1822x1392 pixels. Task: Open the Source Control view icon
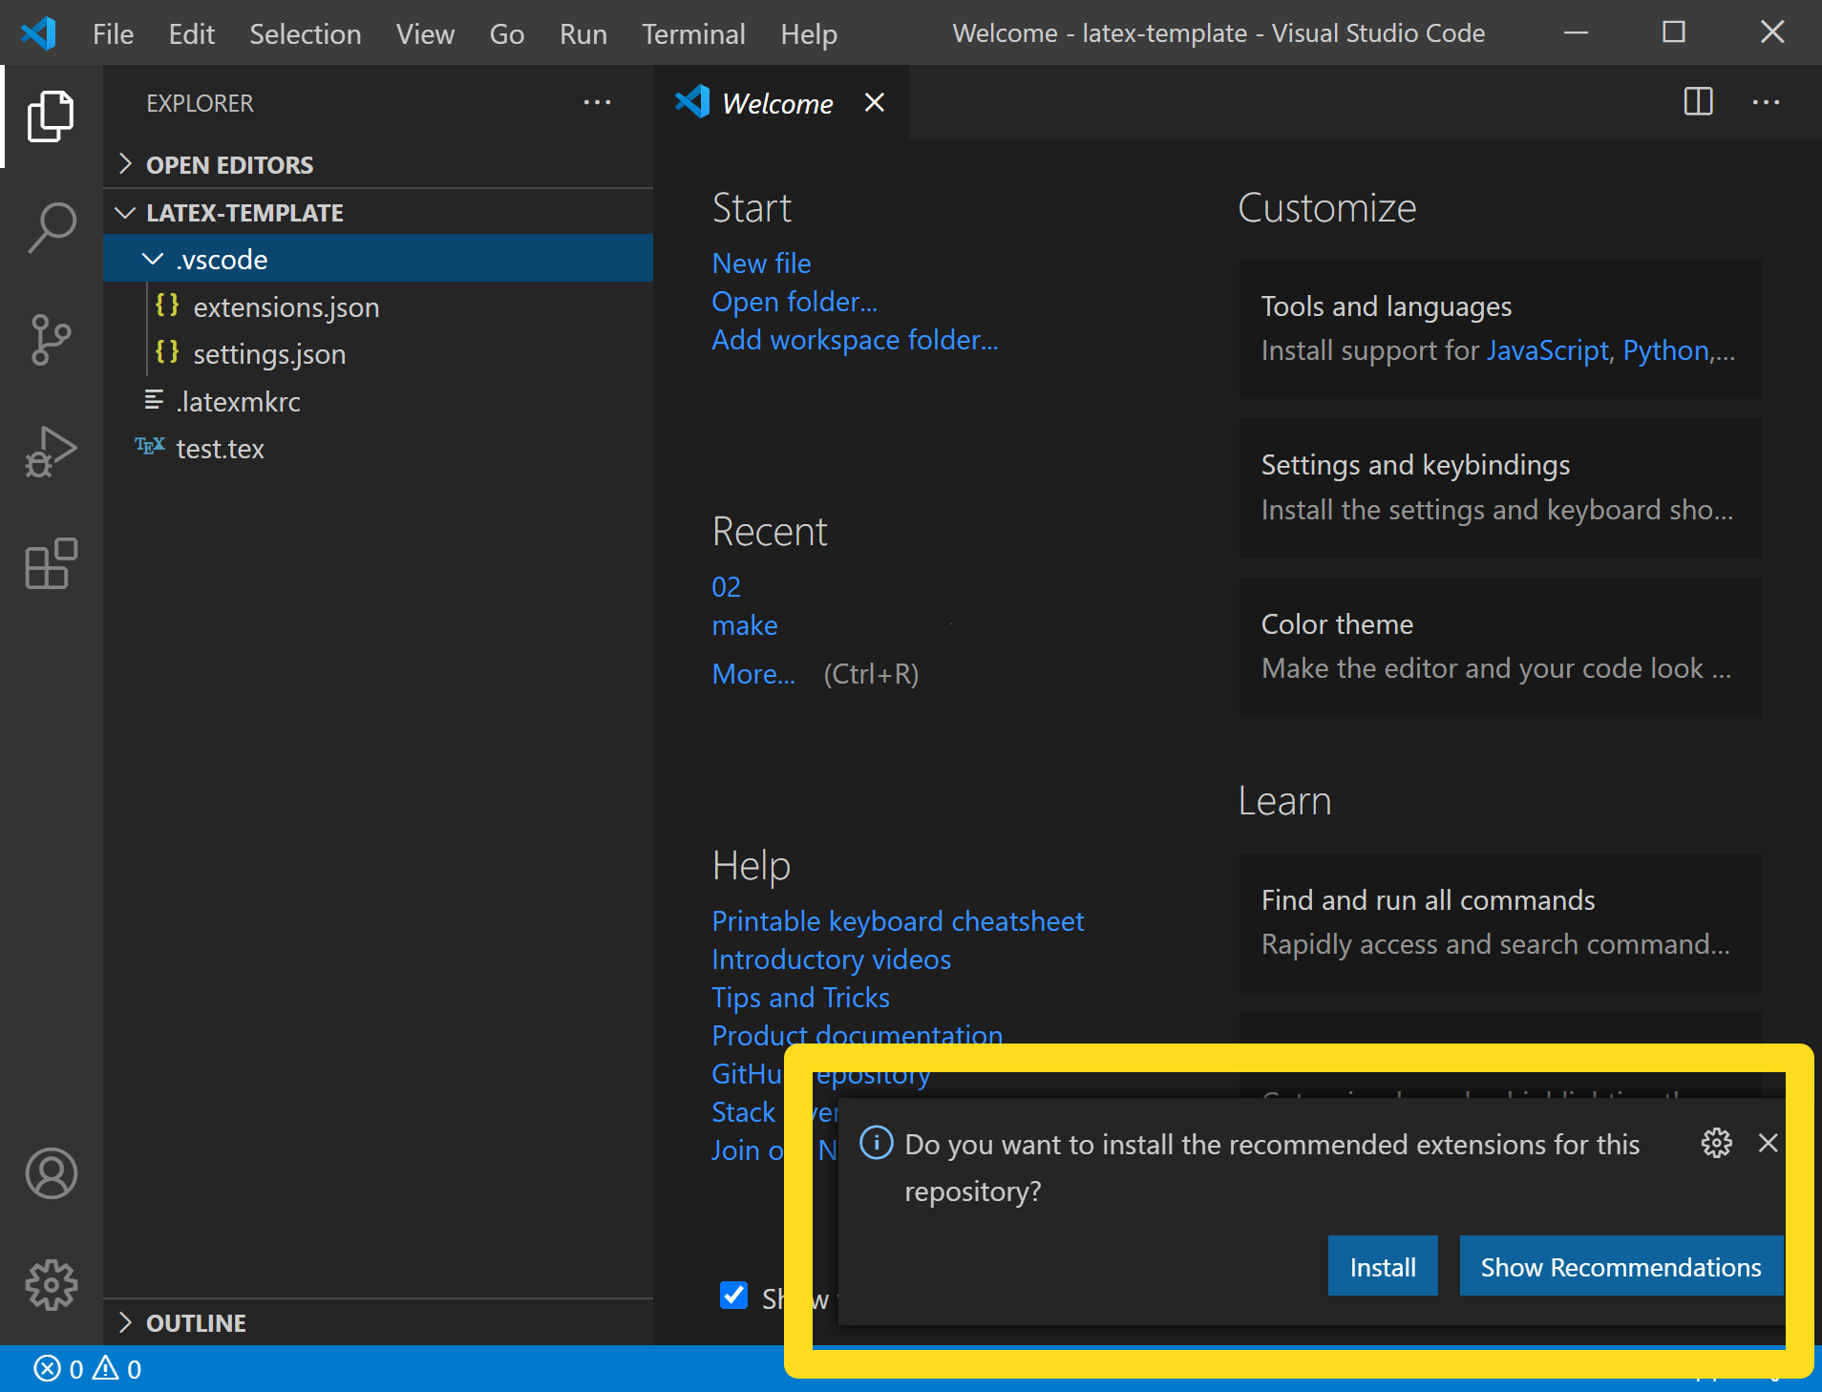point(51,339)
